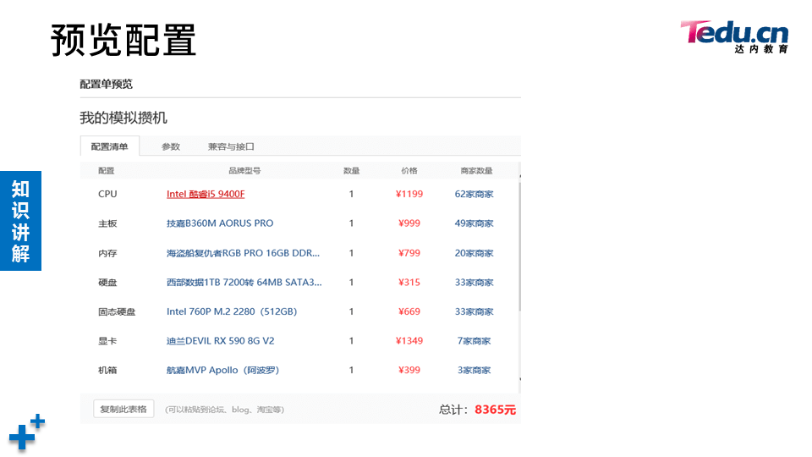812x457 pixels.
Task: Click the 我的模拟攒机 title
Action: click(123, 118)
